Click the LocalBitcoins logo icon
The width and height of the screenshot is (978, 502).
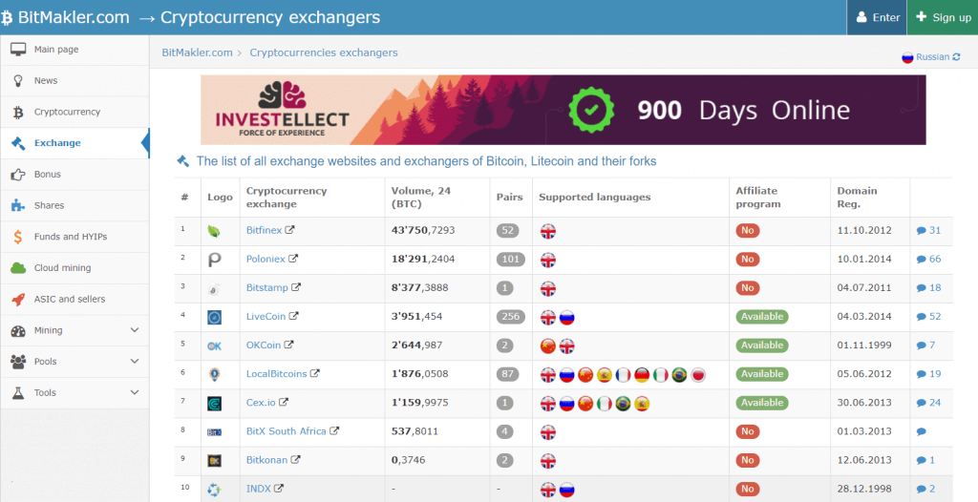click(x=214, y=374)
